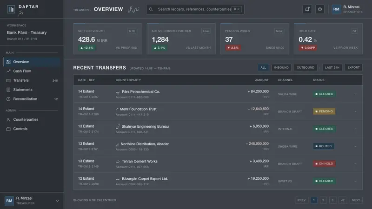This screenshot has height=209, width=372.
Task: Open row menu for Mehr Foundation Trust
Action: 355,111
